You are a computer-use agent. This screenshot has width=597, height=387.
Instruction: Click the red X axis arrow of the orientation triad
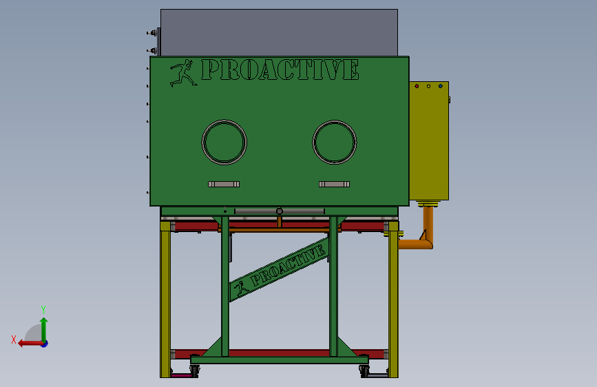(x=30, y=344)
